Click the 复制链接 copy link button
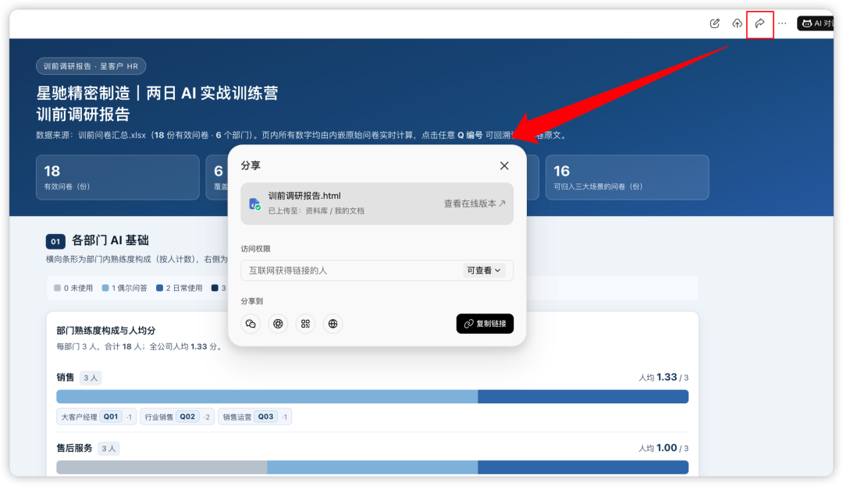 tap(485, 324)
